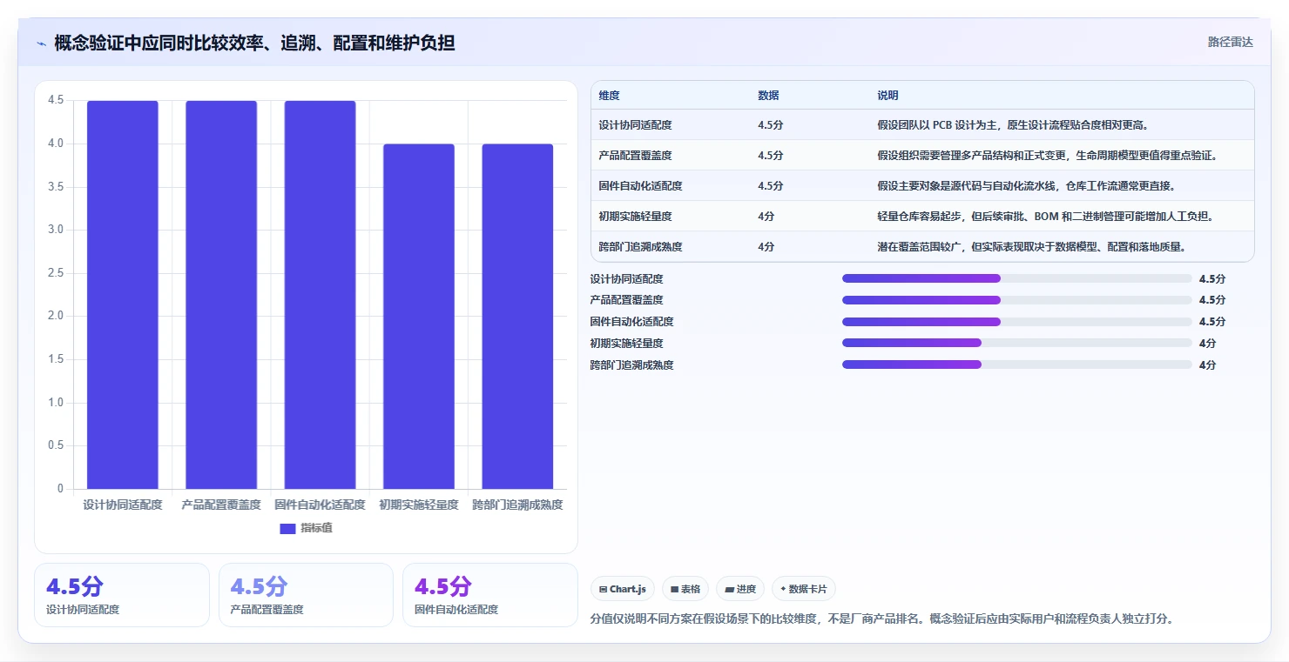Click the 4.5分 value beside 产品配置覆盖度 progress bar
This screenshot has height=662, width=1289.
click(1212, 300)
